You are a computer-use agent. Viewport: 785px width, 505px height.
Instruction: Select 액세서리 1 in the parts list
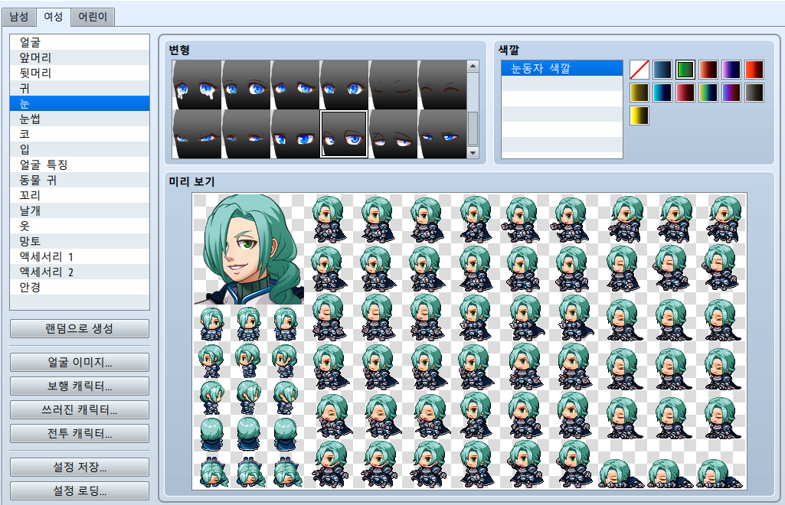[80, 256]
